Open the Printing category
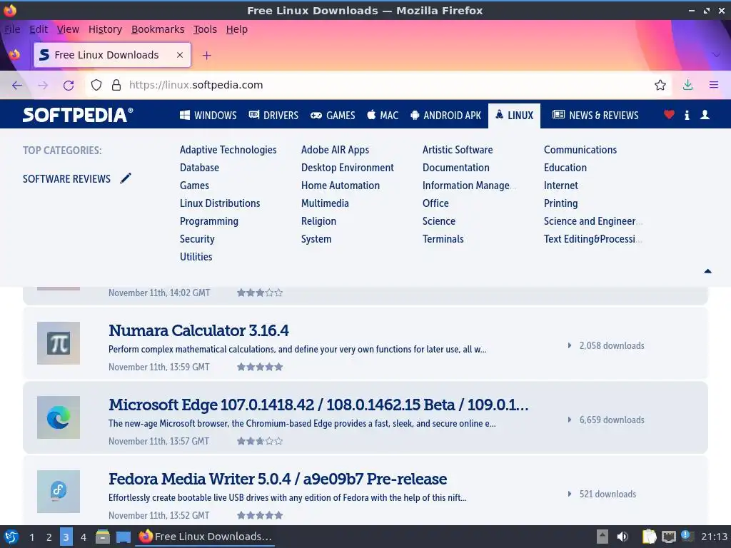This screenshot has height=548, width=731. pos(560,203)
